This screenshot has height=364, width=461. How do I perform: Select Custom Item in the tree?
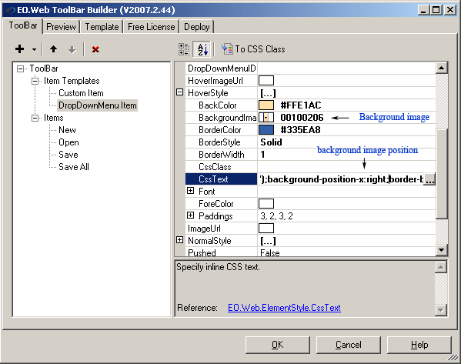[81, 93]
